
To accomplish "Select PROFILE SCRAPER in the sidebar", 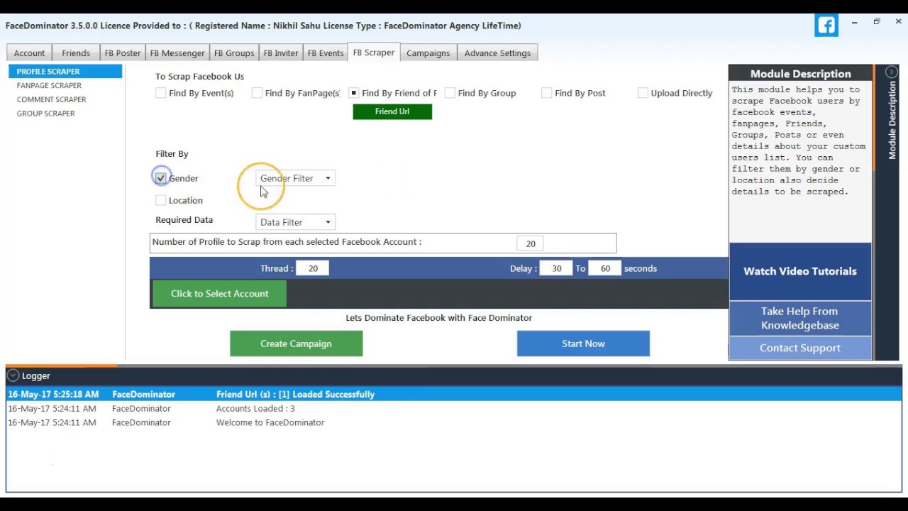I will 65,72.
